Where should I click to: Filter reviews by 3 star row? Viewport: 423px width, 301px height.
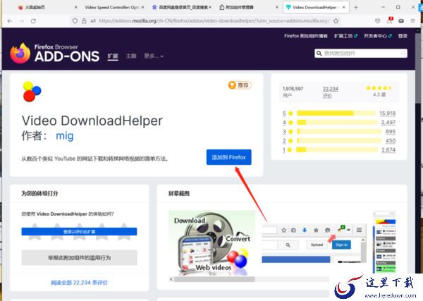[339, 132]
